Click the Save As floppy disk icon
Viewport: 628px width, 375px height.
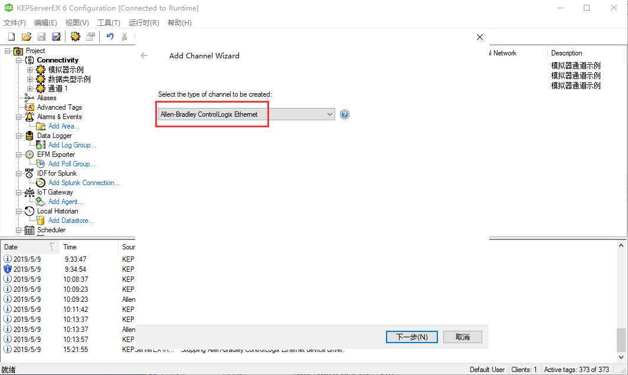coord(56,37)
